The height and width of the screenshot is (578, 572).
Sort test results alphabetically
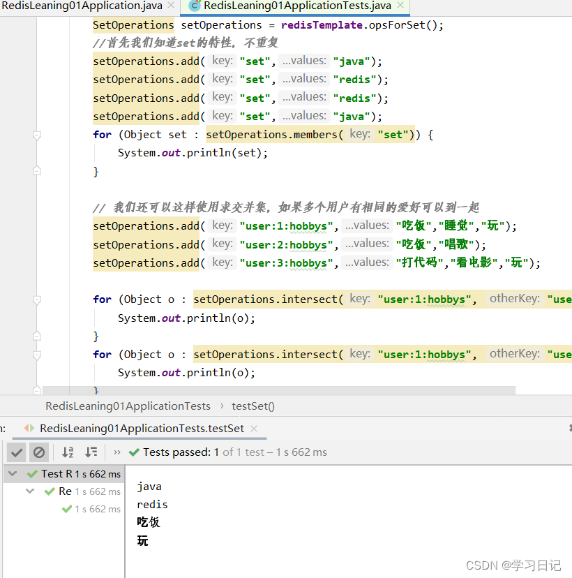pos(68,452)
